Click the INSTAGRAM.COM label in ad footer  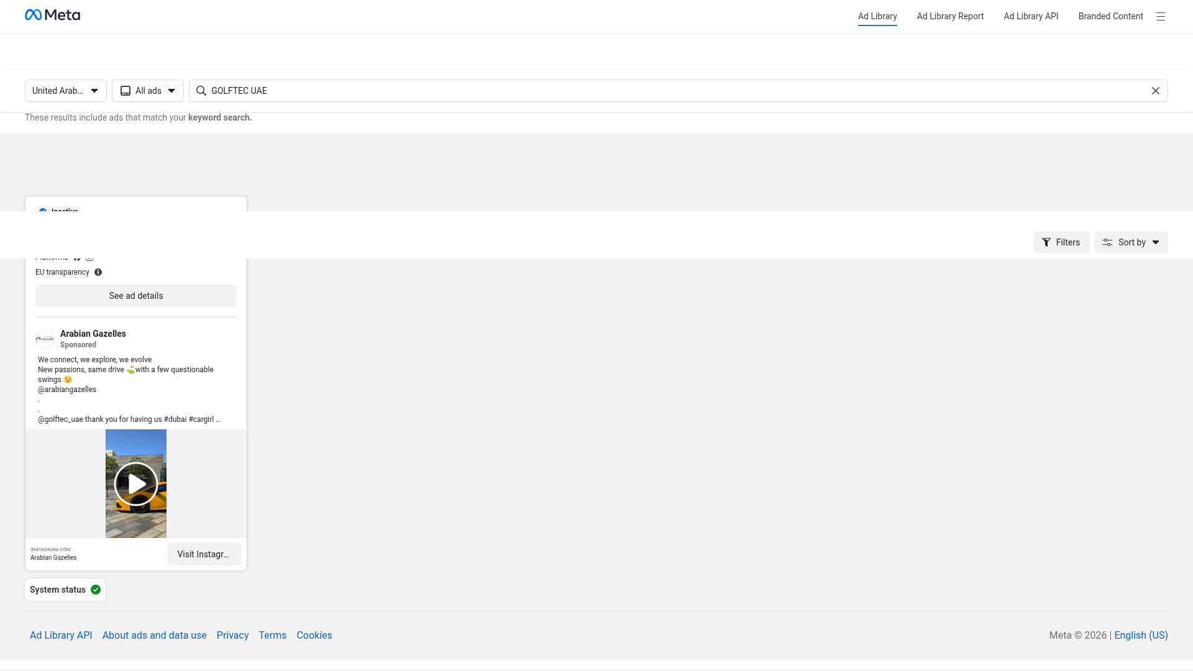(x=50, y=549)
